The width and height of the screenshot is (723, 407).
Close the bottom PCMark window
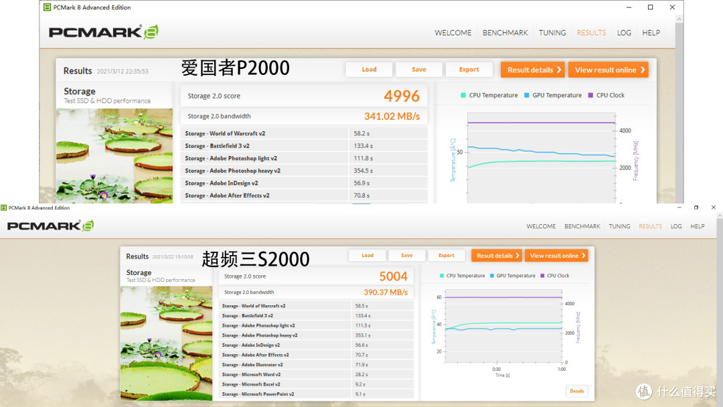tap(714, 208)
